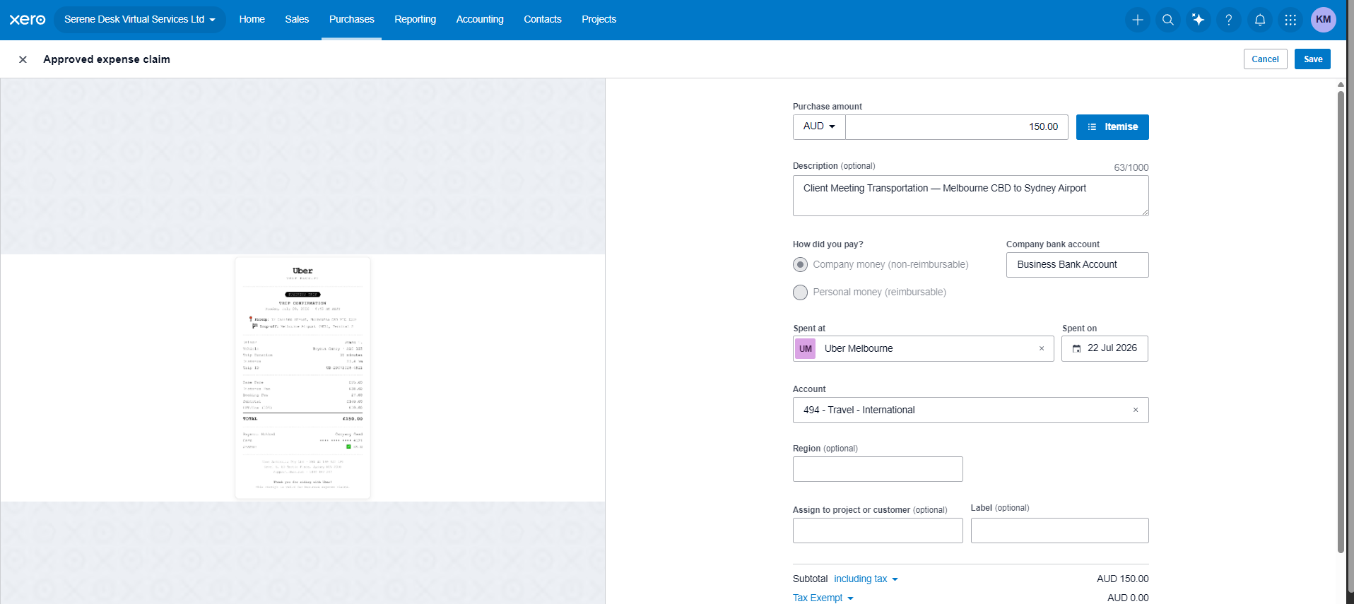This screenshot has height=604, width=1354.
Task: Expand the Serene Desk organisation dropdown
Action: coord(140,19)
